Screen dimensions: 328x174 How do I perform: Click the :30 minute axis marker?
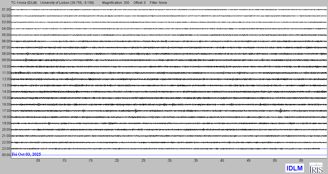169,161
